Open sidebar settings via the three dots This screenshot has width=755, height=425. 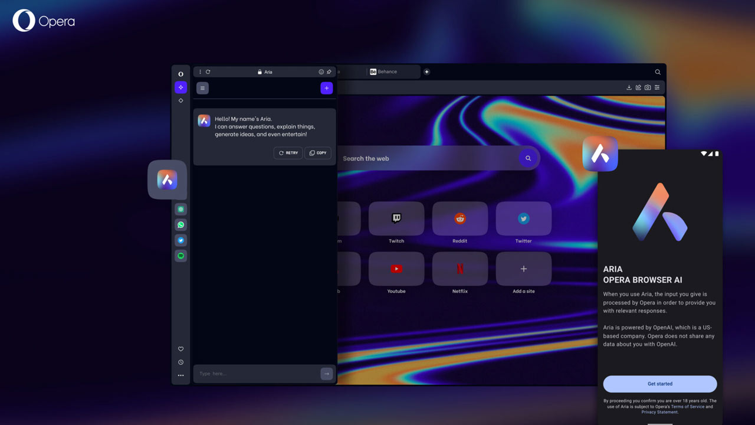point(181,375)
